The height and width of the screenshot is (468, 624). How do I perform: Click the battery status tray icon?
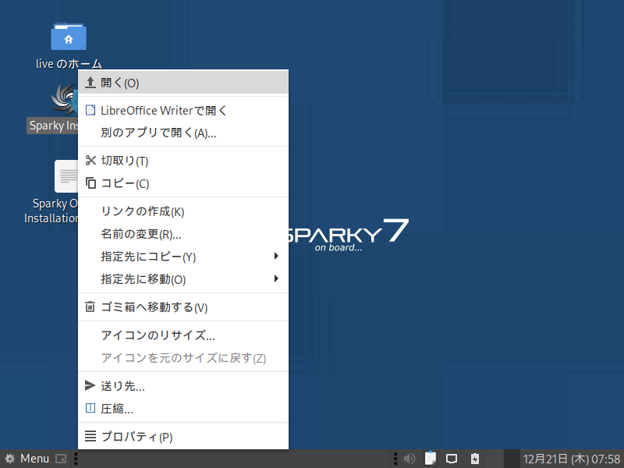[x=475, y=459]
